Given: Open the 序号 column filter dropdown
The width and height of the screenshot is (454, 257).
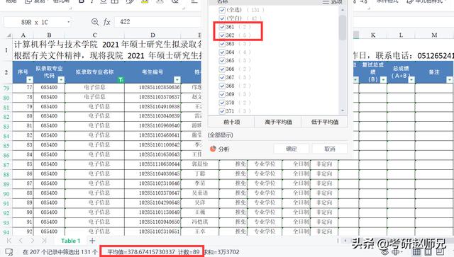Looking at the screenshot, I should [x=30, y=80].
